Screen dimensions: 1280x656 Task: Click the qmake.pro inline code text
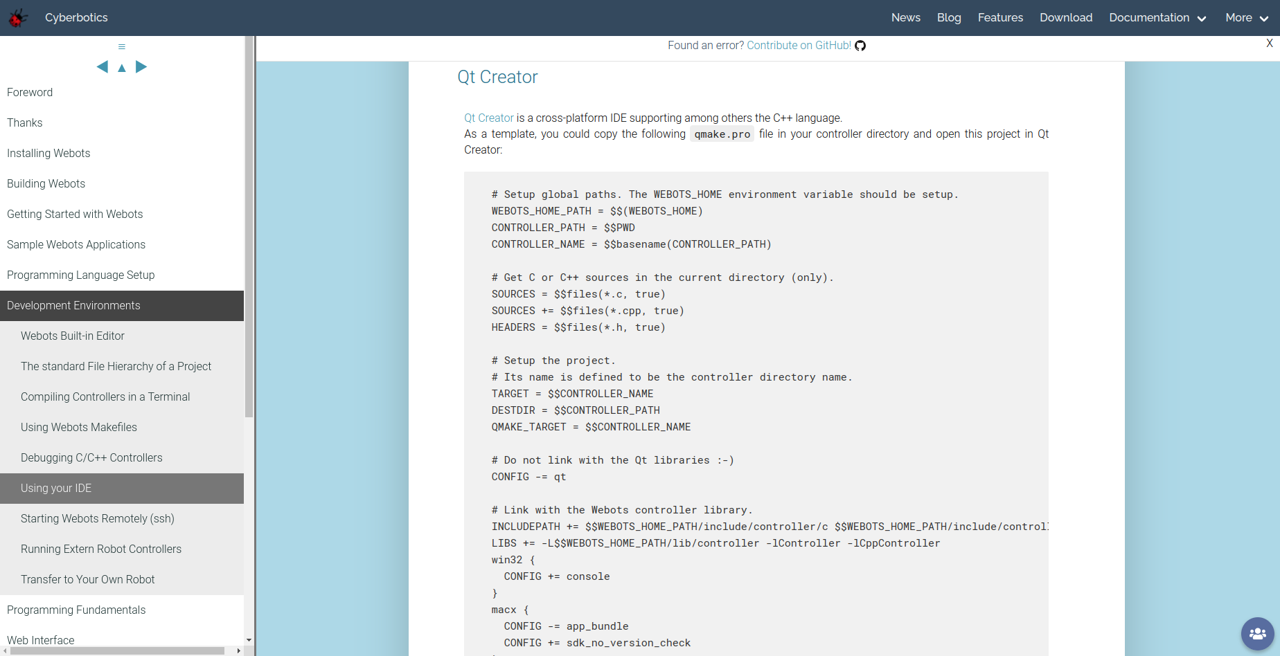[722, 134]
